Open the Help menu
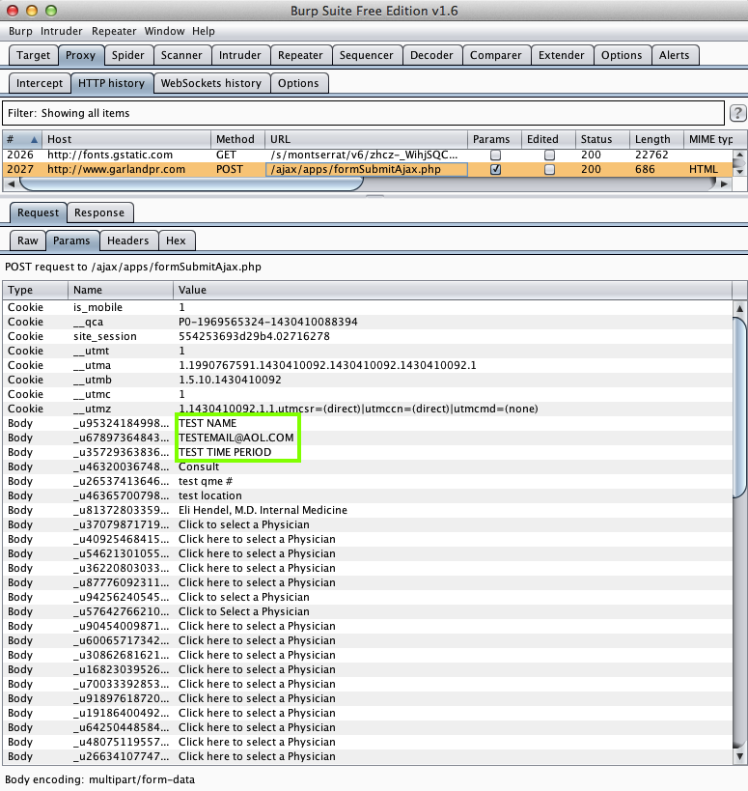 point(204,31)
